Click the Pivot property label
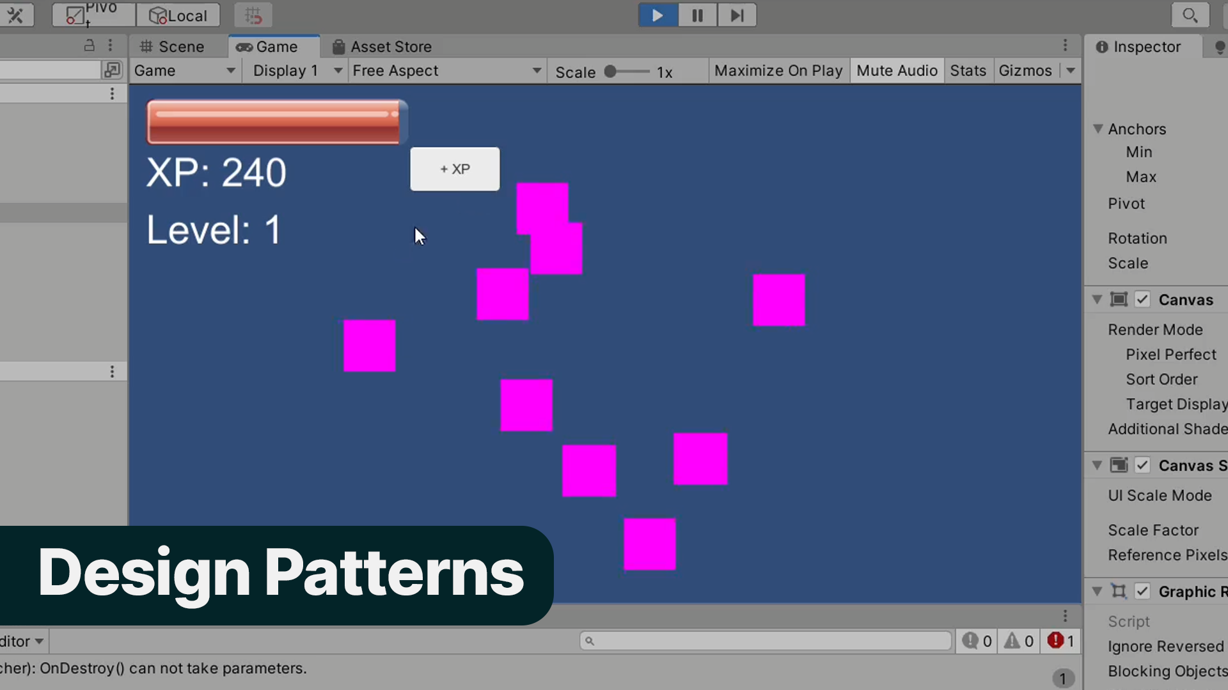1228x690 pixels. 1126,204
